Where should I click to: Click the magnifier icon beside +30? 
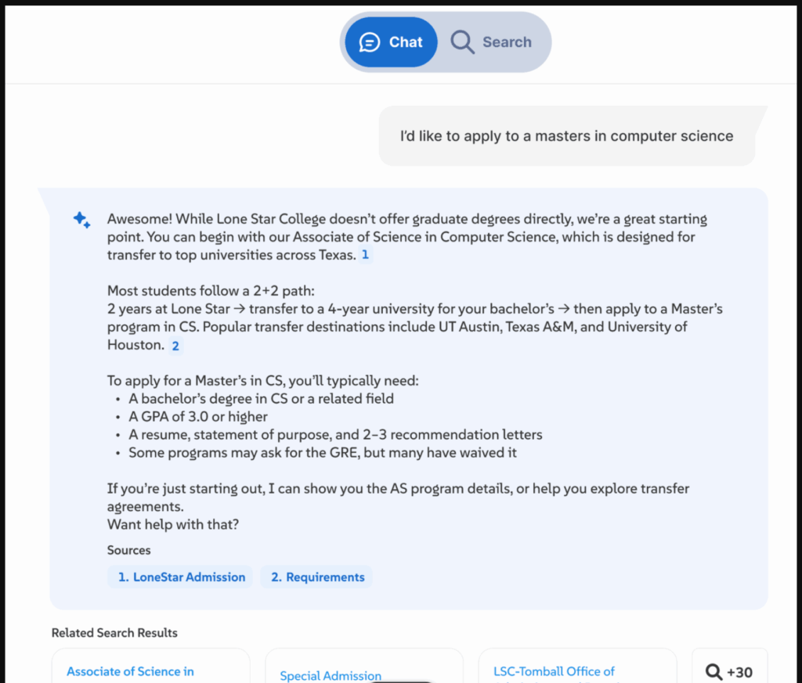click(713, 671)
